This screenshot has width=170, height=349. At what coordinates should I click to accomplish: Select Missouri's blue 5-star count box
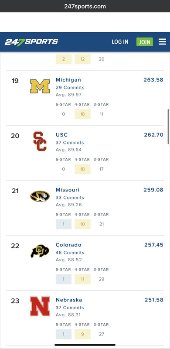click(64, 224)
